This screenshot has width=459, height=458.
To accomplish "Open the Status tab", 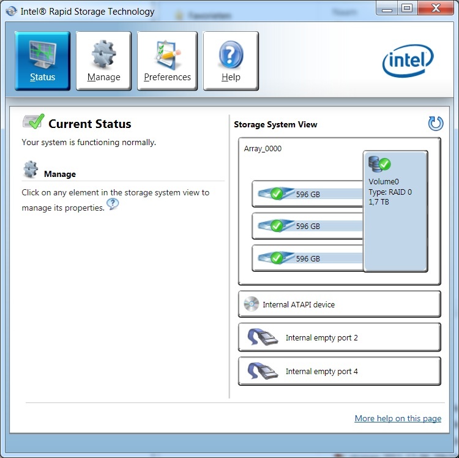I will click(42, 61).
